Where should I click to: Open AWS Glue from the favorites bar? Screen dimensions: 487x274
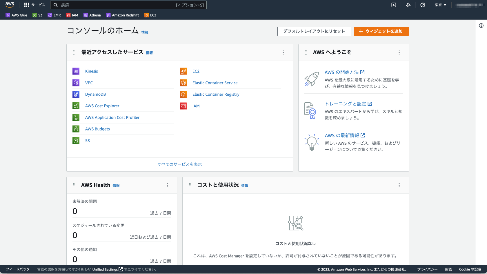(x=17, y=15)
